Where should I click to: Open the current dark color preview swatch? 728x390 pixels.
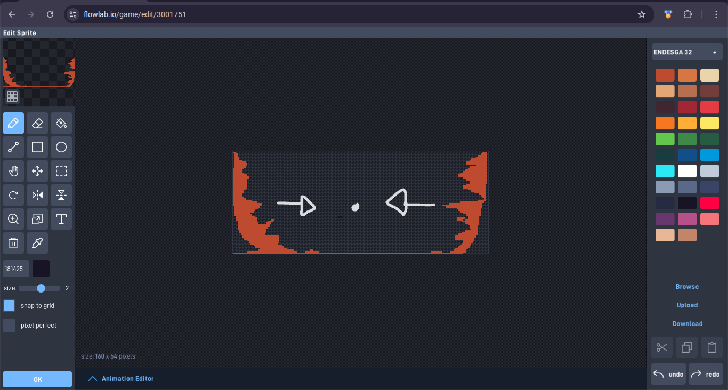click(x=41, y=269)
